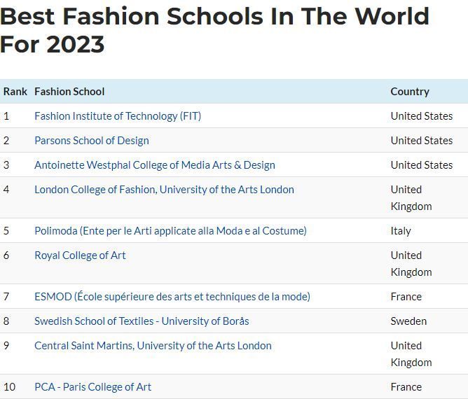This screenshot has height=399, width=468.
Task: Open Swedish School of Textiles link
Action: tap(142, 321)
